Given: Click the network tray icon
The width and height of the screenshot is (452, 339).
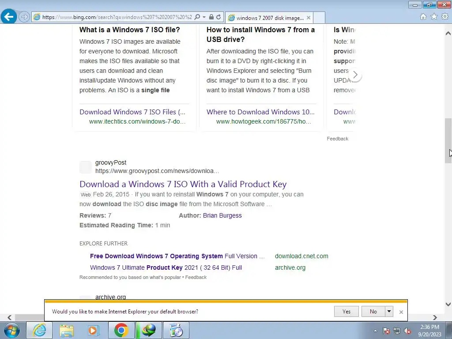Looking at the screenshot, I should (x=397, y=331).
